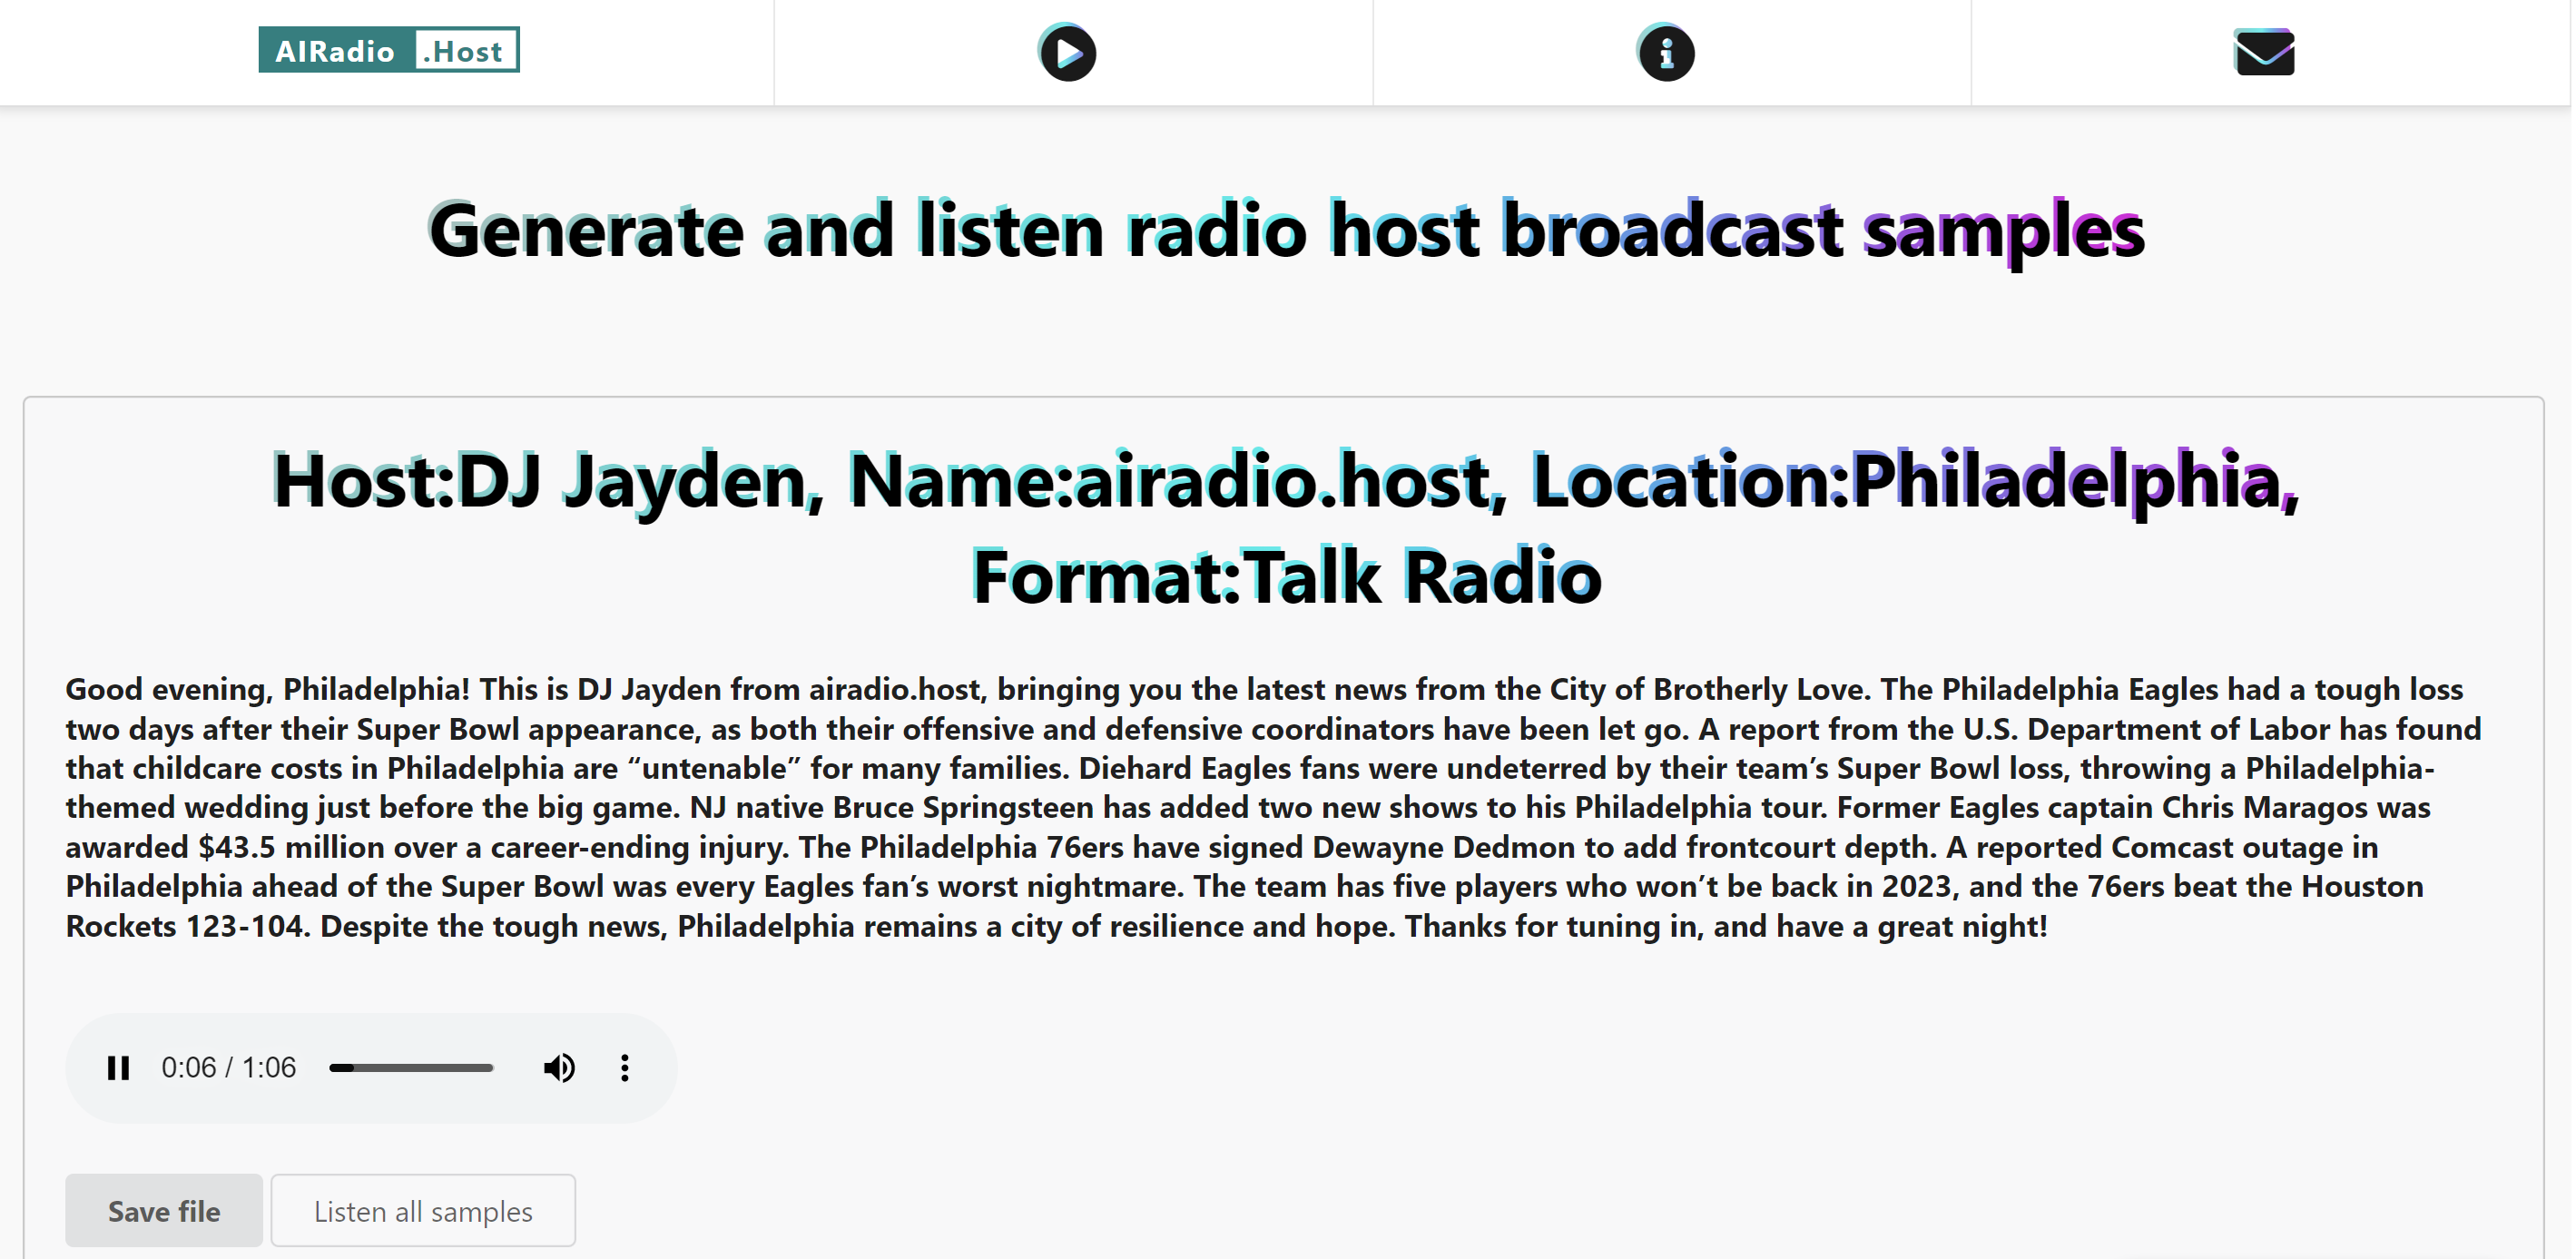
Task: Click the AIRadio.Host logo
Action: (389, 50)
